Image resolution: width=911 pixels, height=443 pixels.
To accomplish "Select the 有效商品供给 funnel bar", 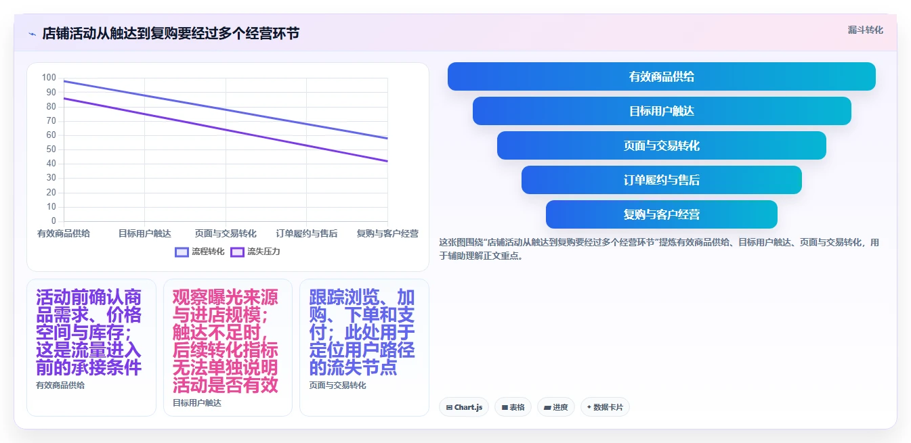I will 662,76.
